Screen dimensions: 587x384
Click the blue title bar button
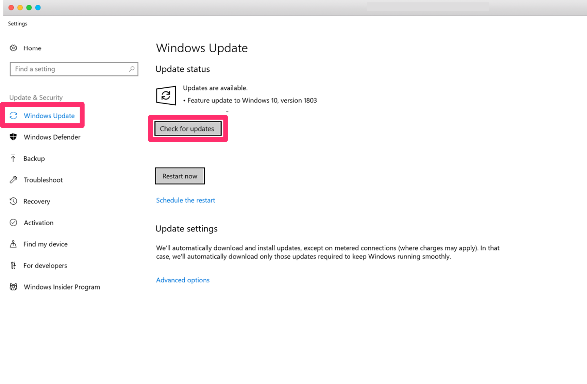38,7
